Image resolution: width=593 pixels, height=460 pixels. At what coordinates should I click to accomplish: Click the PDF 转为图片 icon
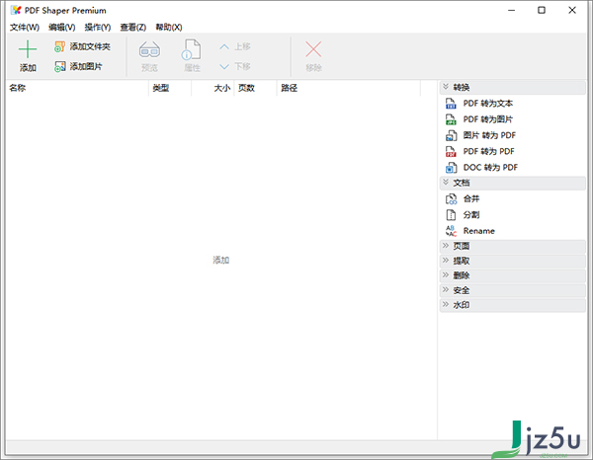tap(451, 119)
